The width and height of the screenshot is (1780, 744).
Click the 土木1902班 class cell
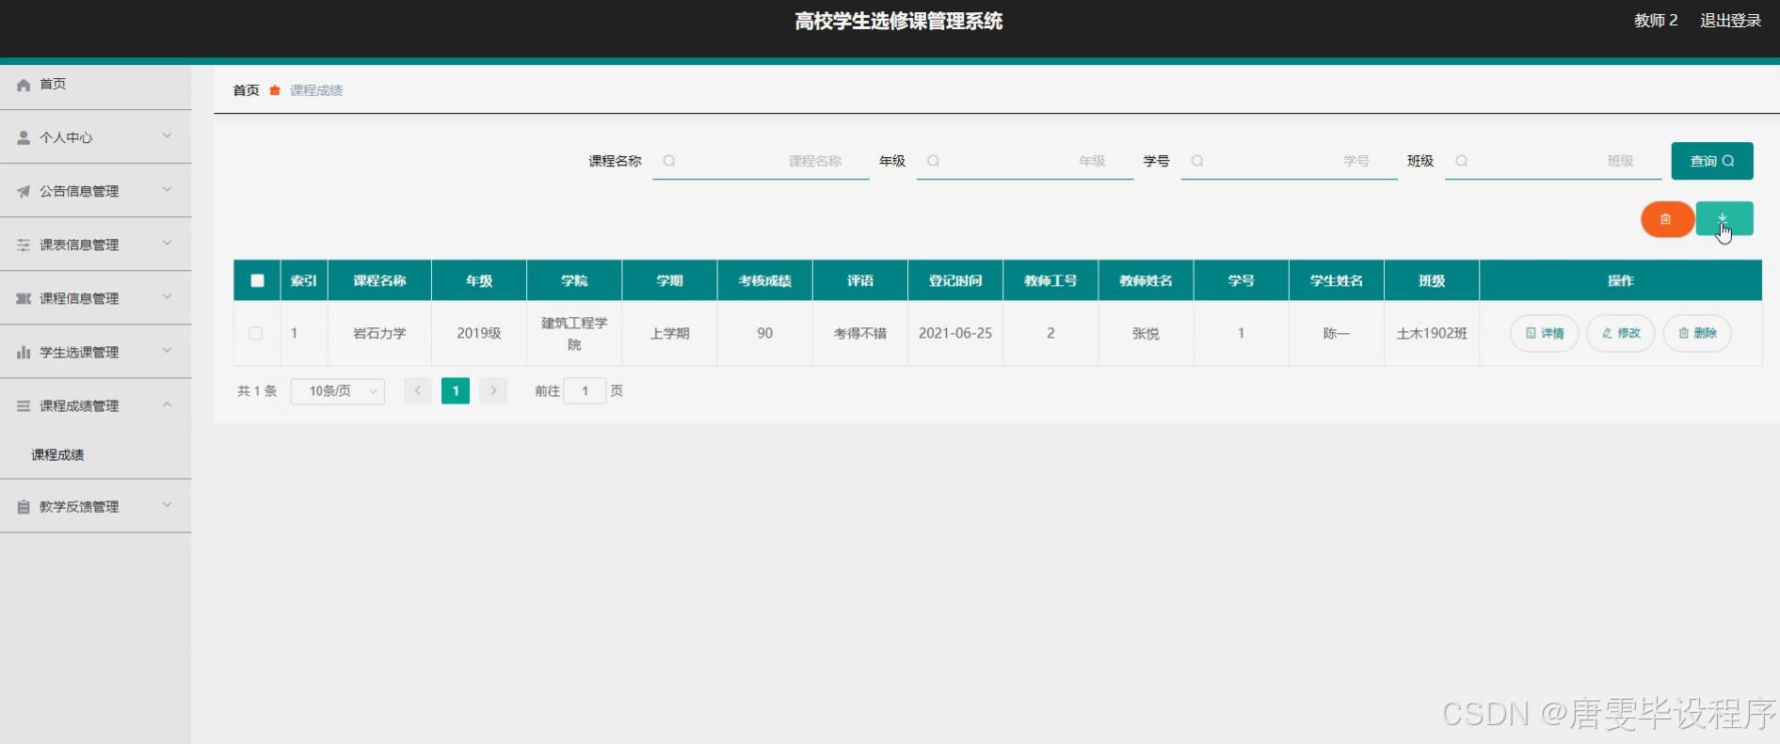tap(1432, 333)
